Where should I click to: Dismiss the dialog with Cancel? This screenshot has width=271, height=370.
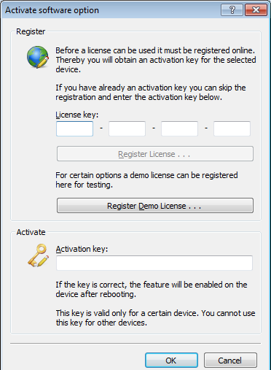(x=230, y=361)
